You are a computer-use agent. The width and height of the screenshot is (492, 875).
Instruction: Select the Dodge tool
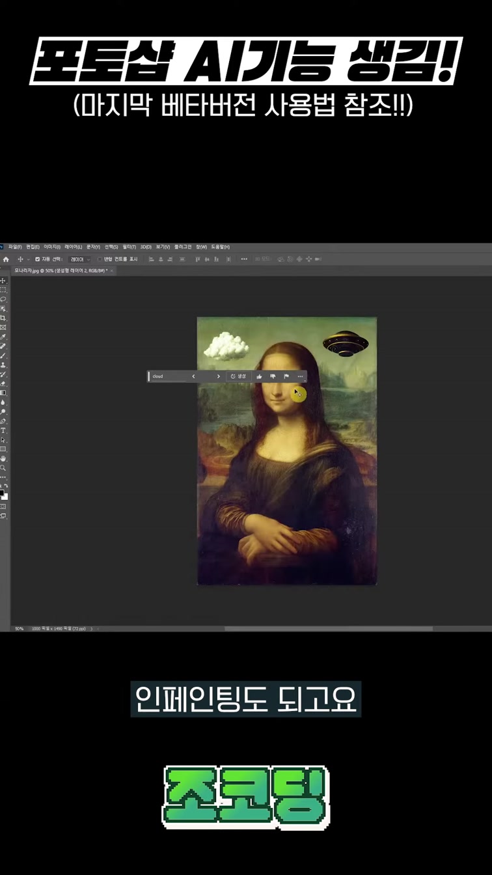click(3, 411)
